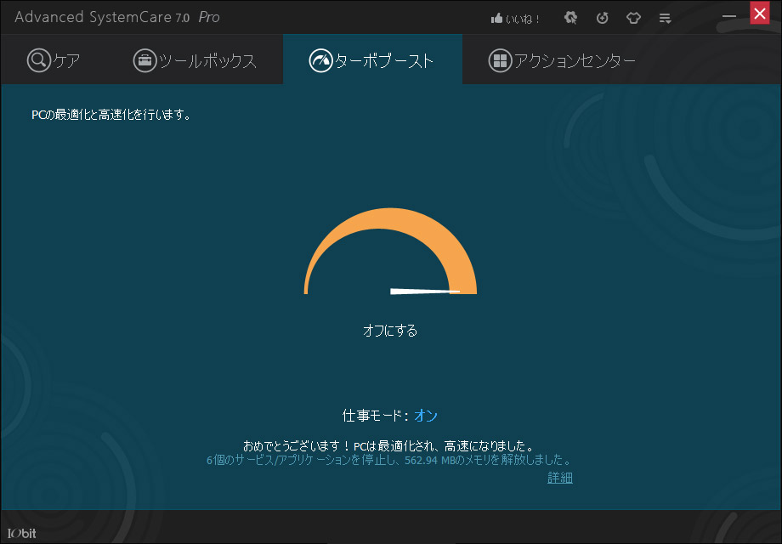Open the skin shirt icon
Viewport: 782px width, 544px height.
pos(633,19)
